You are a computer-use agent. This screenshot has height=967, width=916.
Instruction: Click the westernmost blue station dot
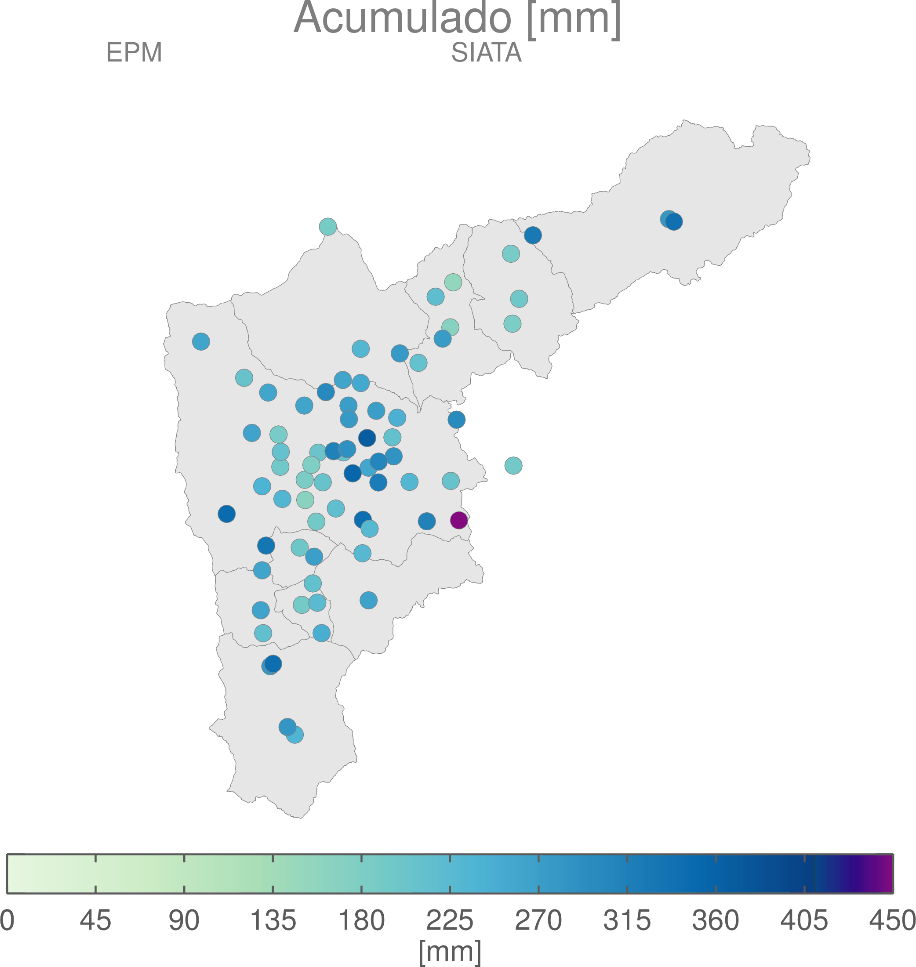coord(201,342)
